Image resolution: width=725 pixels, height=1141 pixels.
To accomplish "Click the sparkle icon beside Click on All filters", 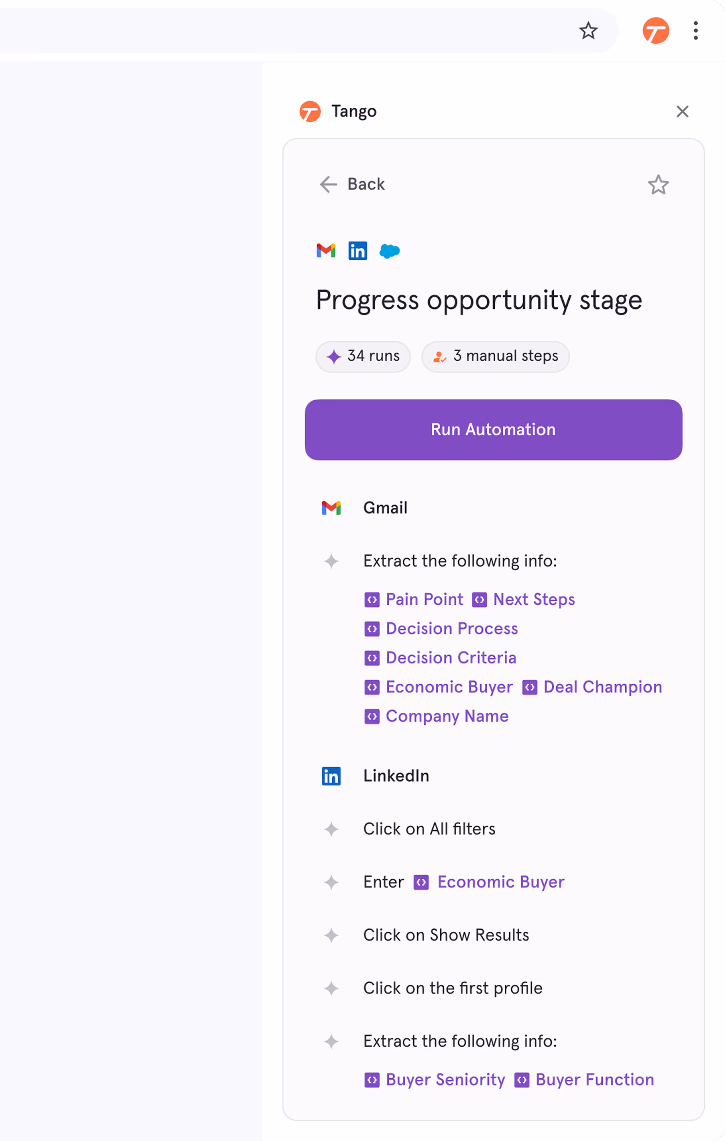I will 331,829.
